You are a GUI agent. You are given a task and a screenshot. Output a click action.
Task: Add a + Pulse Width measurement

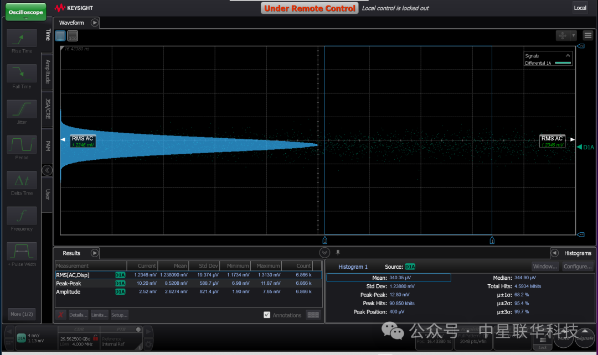[22, 252]
